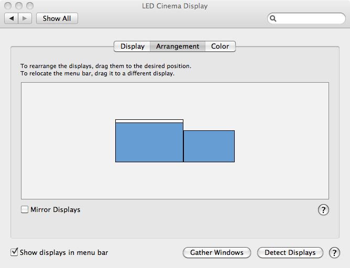Uncheck Show displays in menu bar
This screenshot has width=350, height=268.
[14, 252]
